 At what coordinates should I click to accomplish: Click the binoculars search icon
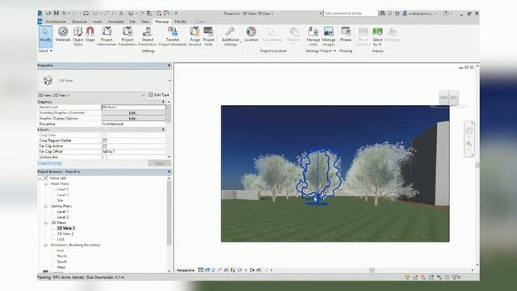coord(382,14)
